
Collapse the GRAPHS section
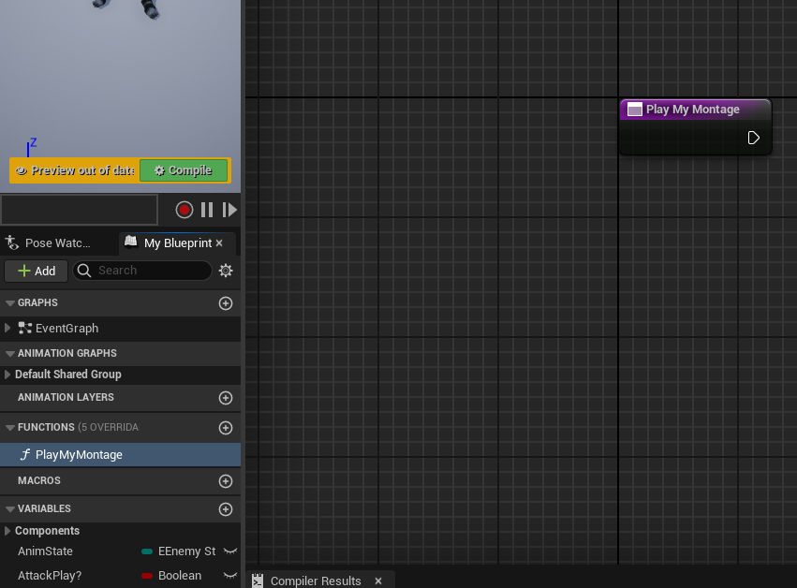[9, 302]
